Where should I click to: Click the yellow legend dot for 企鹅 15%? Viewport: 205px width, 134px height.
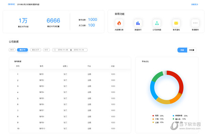(153, 122)
